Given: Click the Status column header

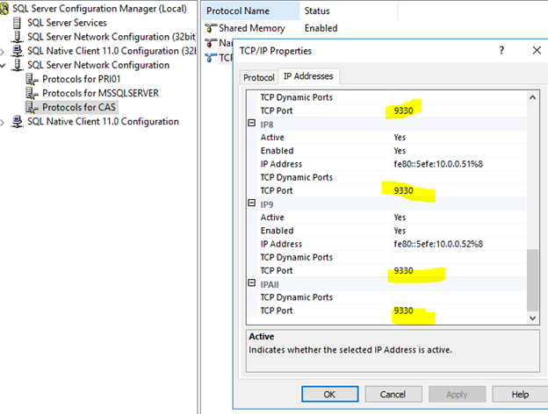Looking at the screenshot, I should pyautogui.click(x=349, y=11).
